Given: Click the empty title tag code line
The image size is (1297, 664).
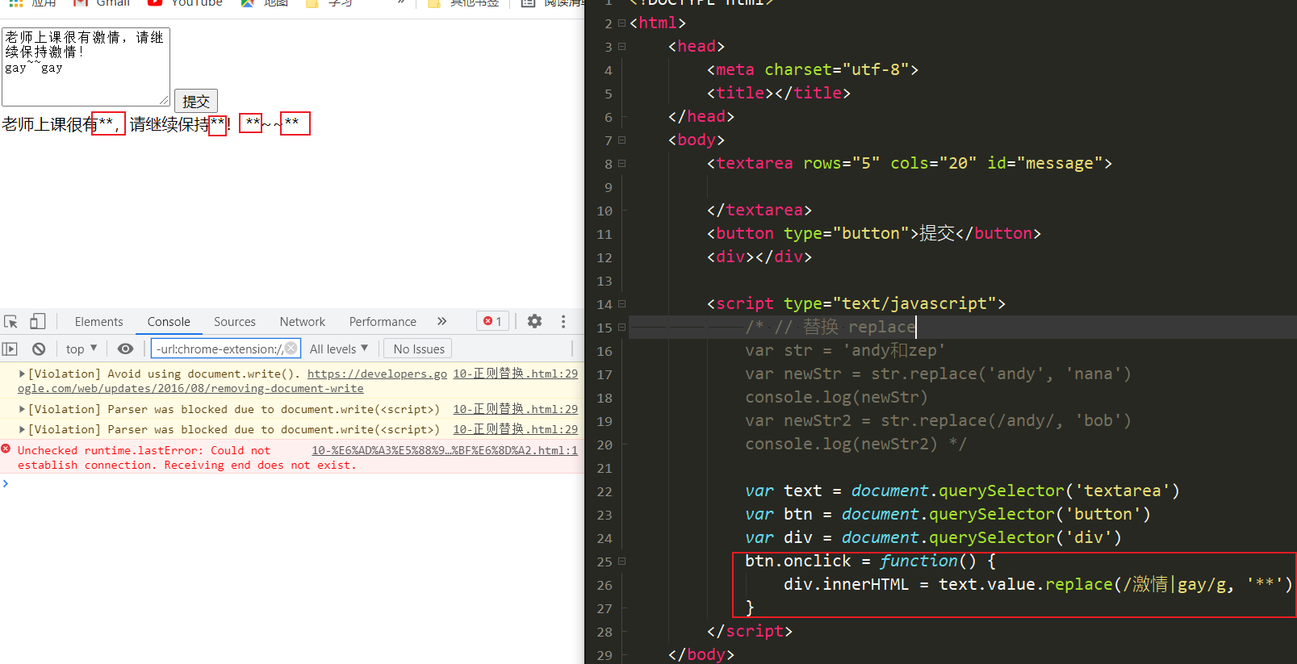Looking at the screenshot, I should click(778, 94).
